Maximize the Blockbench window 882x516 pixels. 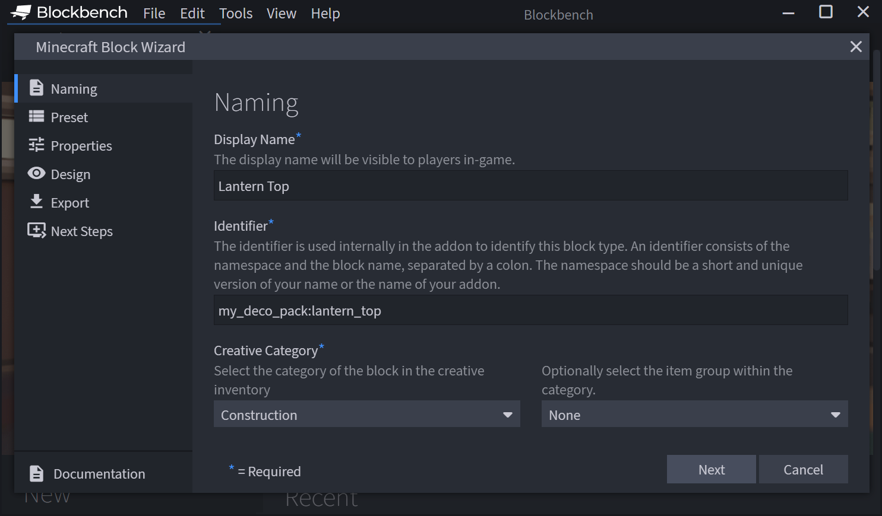pos(826,12)
